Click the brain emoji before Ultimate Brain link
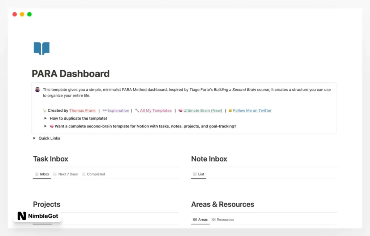 coord(180,111)
